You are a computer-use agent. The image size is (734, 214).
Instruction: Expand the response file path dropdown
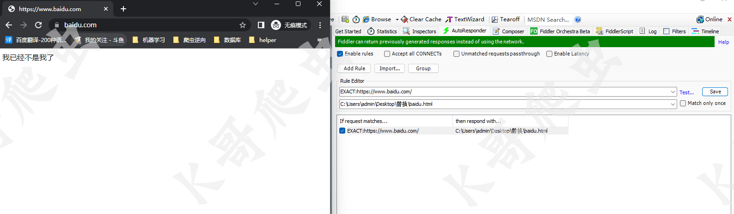673,104
